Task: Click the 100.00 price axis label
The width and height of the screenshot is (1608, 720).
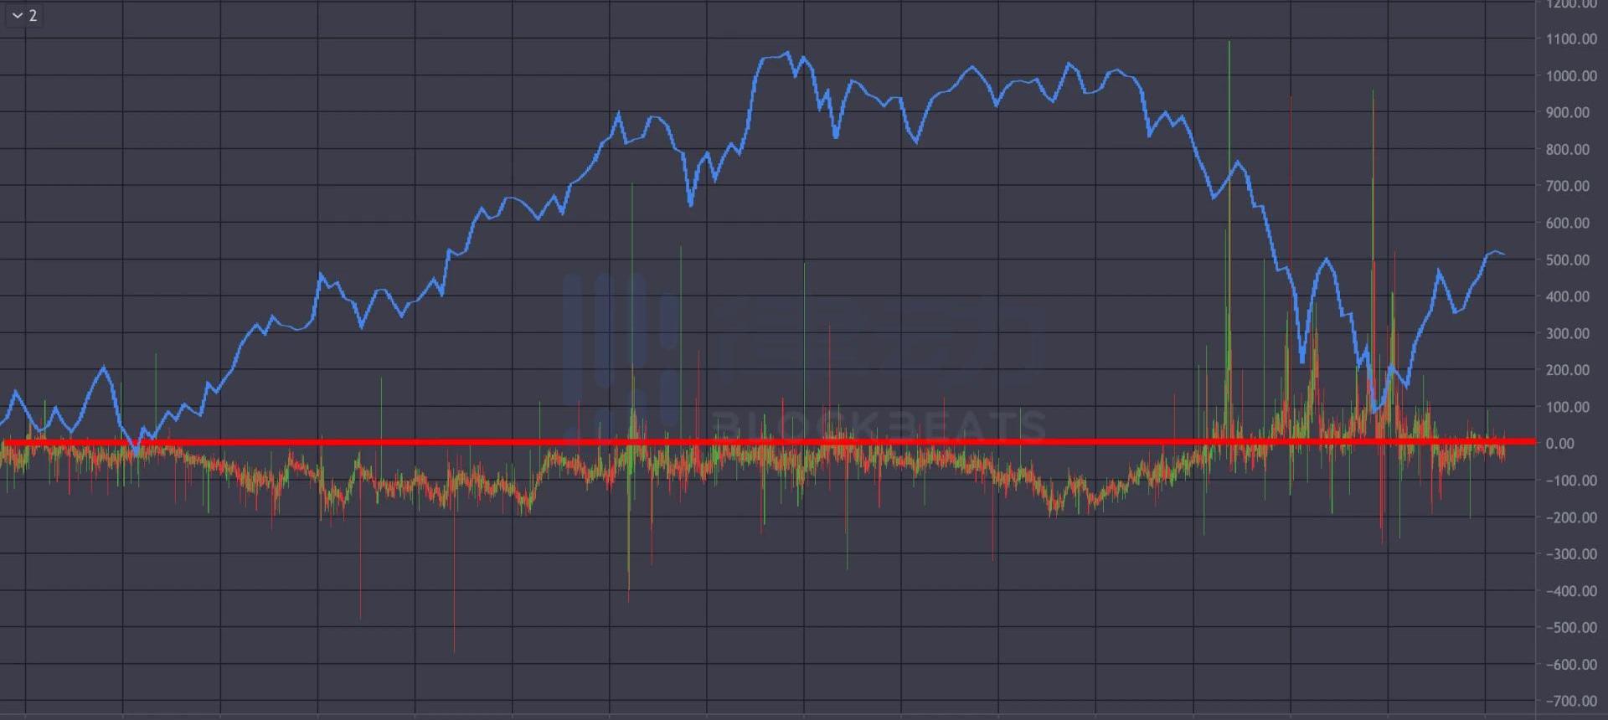Action: [1568, 408]
